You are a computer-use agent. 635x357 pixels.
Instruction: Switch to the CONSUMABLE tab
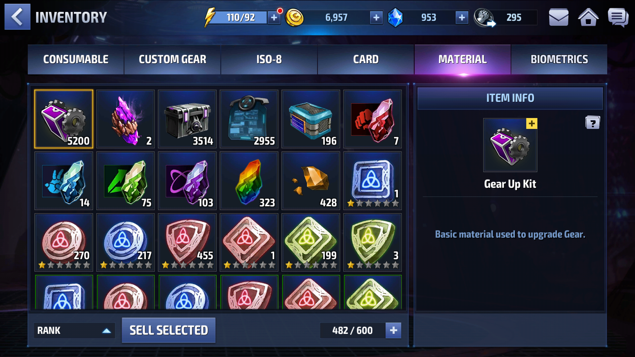coord(76,59)
